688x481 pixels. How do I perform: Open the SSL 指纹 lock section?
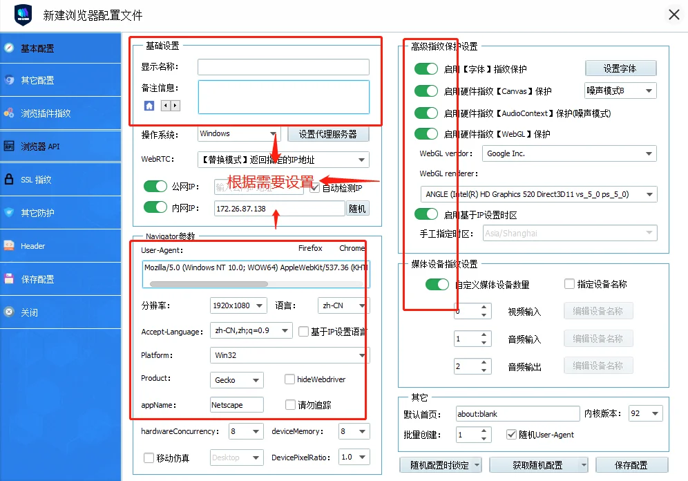pyautogui.click(x=36, y=180)
